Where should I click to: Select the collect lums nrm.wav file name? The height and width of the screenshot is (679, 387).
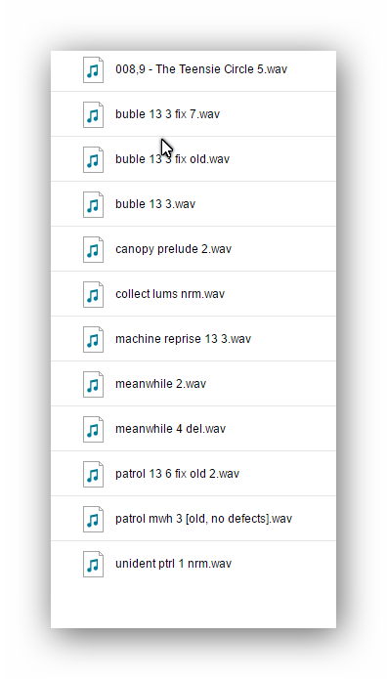170,294
